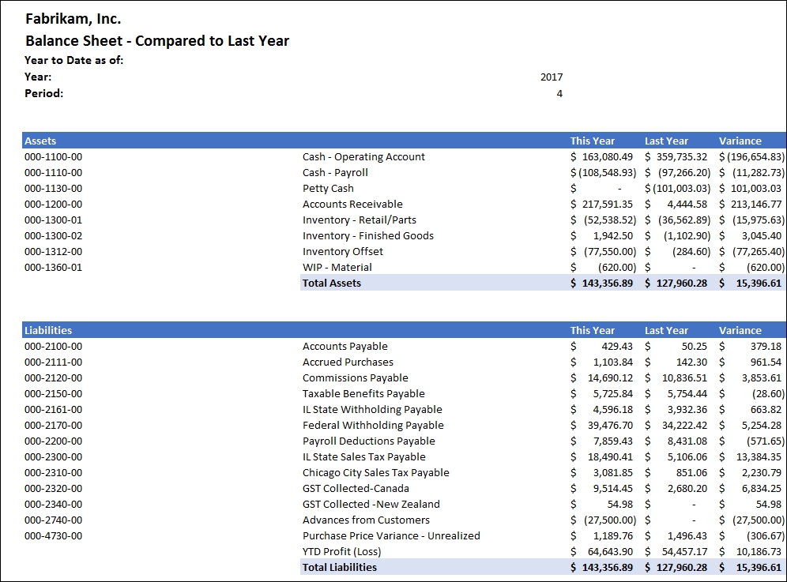This screenshot has height=582, width=787.
Task: Click the Balance Sheet - Compared to Last Year heading
Action: point(157,41)
